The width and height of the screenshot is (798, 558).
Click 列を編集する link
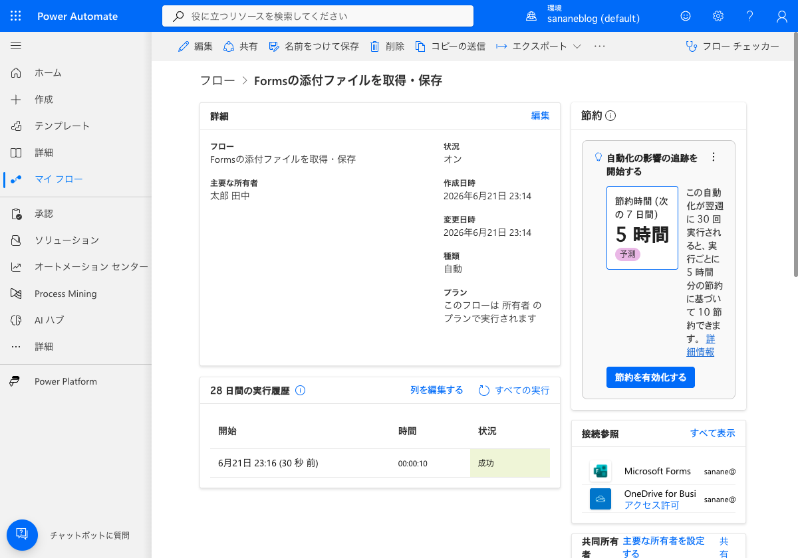pyautogui.click(x=436, y=390)
